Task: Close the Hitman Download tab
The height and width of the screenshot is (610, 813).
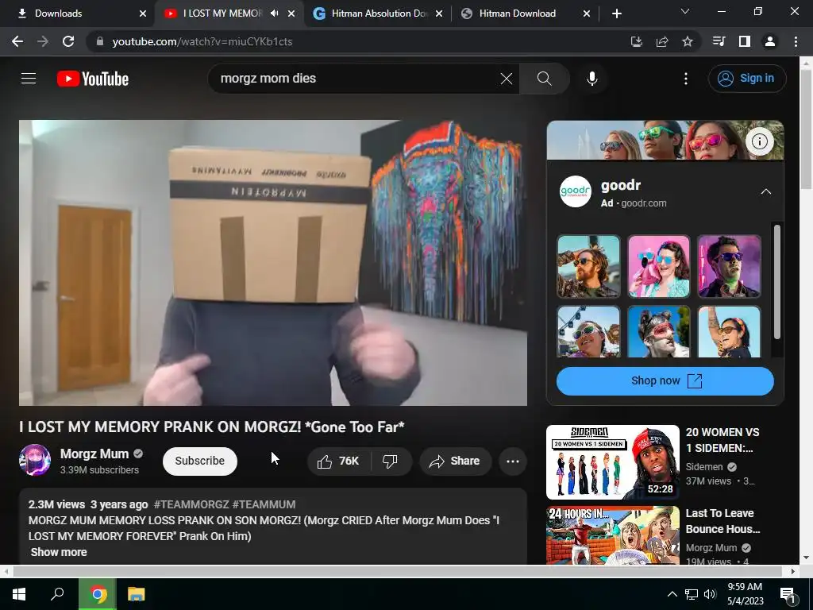Action: click(x=587, y=14)
